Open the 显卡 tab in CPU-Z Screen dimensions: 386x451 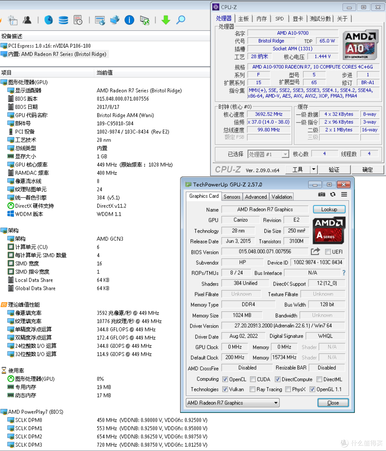[x=298, y=19]
